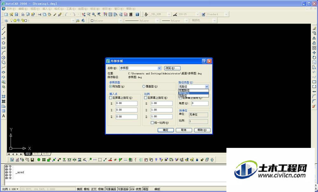
Task: Confirm the dialog with 确定
Action: coord(166,130)
